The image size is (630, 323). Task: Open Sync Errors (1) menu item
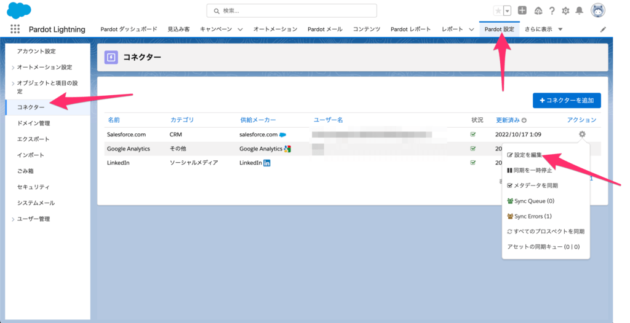click(529, 216)
